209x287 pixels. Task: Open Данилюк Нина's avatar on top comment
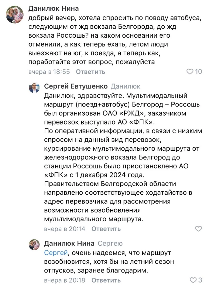pyautogui.click(x=15, y=14)
